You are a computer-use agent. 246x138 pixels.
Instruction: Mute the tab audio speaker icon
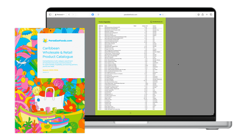click(x=160, y=15)
